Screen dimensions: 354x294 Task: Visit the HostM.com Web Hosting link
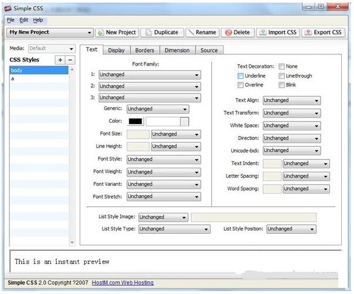tap(123, 283)
